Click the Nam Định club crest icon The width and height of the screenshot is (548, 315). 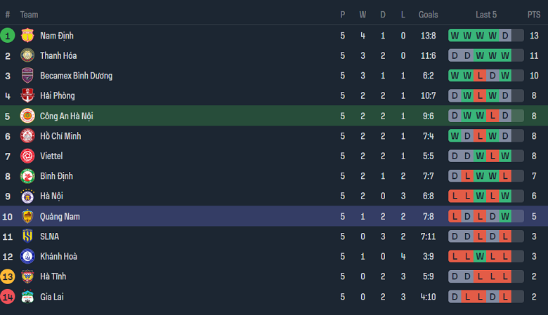coord(27,36)
